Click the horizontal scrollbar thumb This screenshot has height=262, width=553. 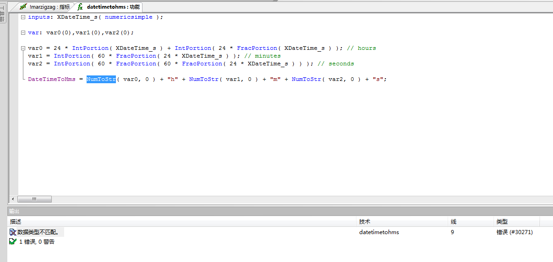click(34, 199)
